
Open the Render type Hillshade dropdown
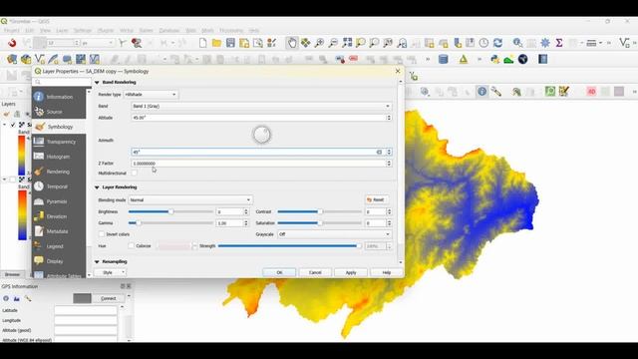(151, 95)
